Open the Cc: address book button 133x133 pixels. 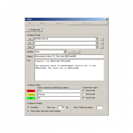[x=30, y=43]
